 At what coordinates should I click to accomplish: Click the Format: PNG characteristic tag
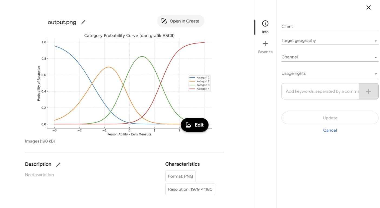pyautogui.click(x=181, y=176)
